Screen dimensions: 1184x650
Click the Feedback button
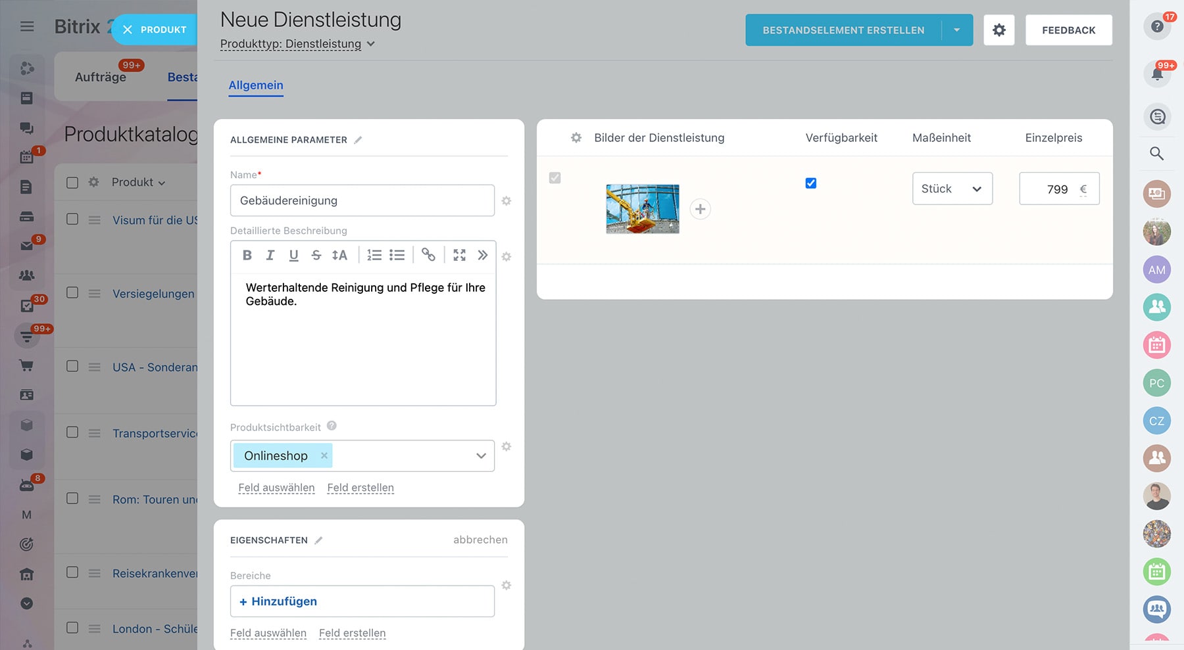(x=1068, y=30)
